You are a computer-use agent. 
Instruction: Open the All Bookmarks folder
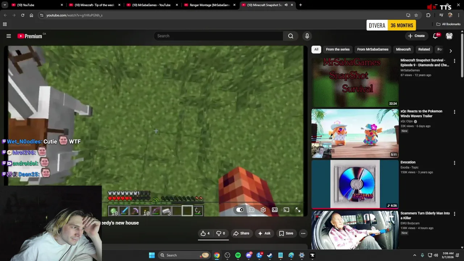tap(448, 24)
